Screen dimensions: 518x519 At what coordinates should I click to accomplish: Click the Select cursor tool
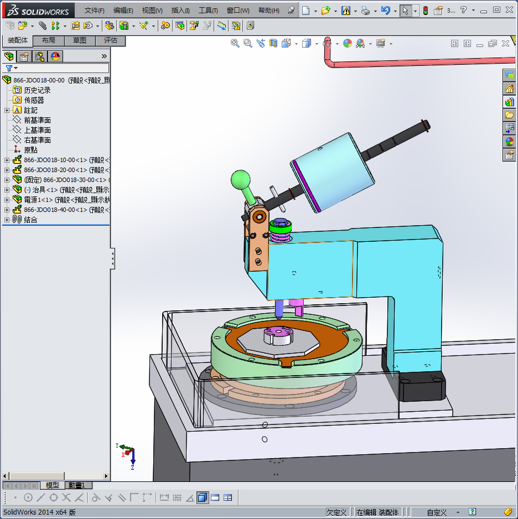(x=406, y=11)
